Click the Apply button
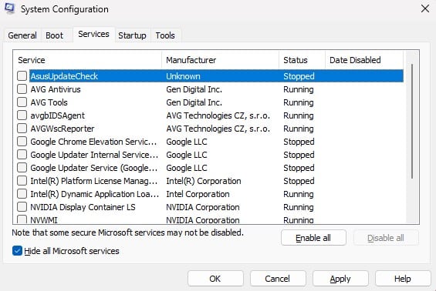 pyautogui.click(x=340, y=279)
